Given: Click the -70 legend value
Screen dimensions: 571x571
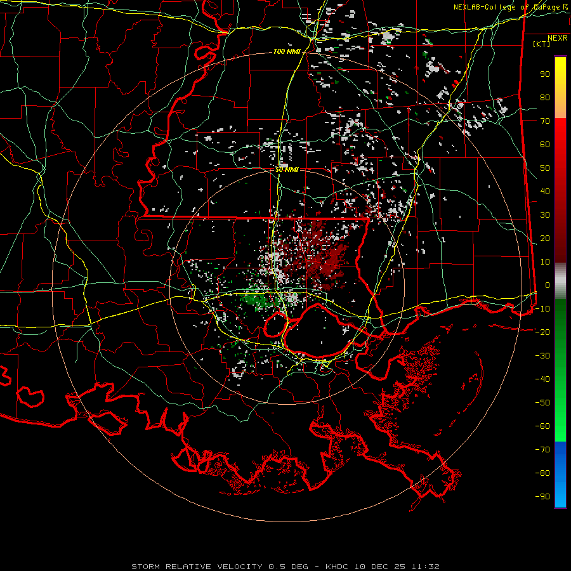Looking at the screenshot, I should point(542,450).
